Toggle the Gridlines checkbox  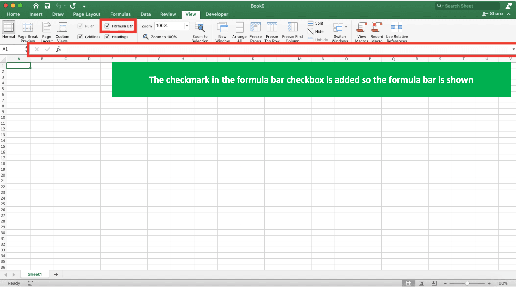click(x=81, y=36)
